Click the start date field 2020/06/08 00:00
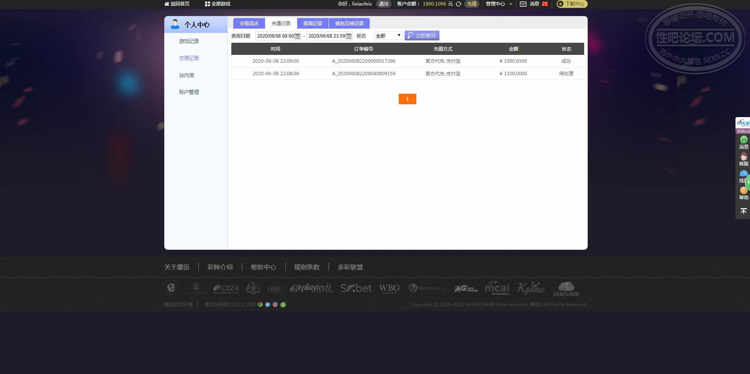 pos(278,36)
